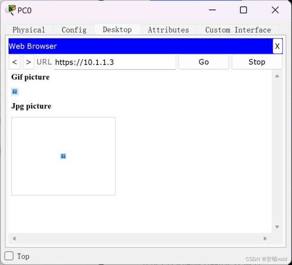Switch to Custom Interface tab

click(238, 30)
